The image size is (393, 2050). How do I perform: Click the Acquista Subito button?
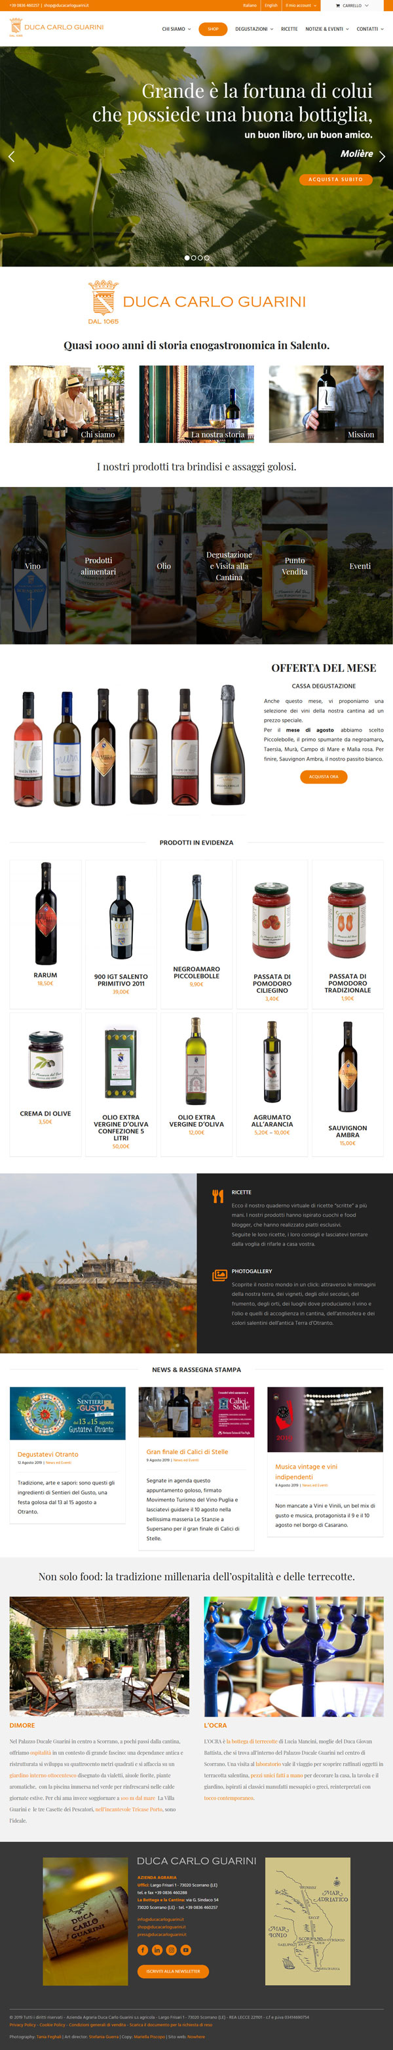pyautogui.click(x=335, y=179)
